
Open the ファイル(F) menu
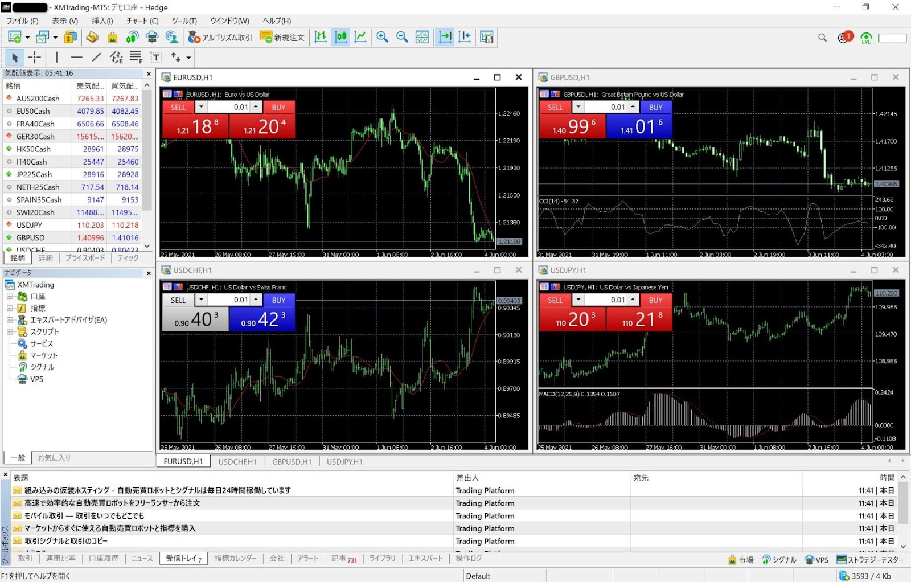pyautogui.click(x=23, y=21)
